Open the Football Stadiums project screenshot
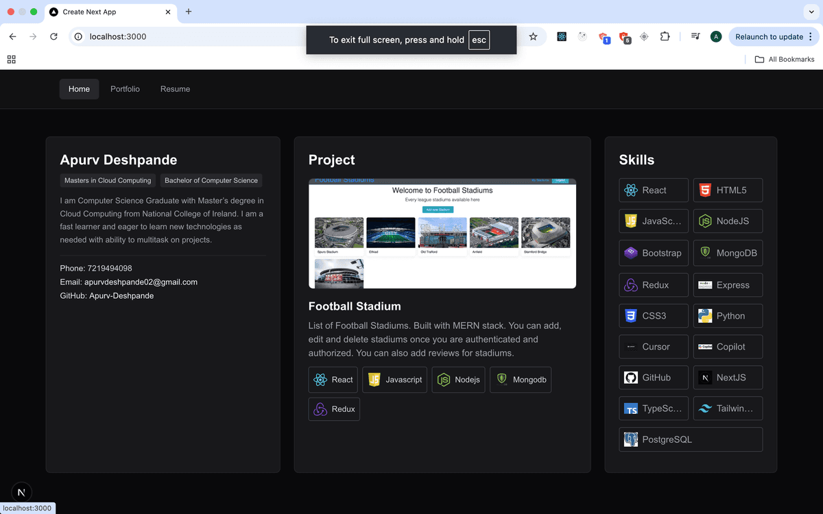Screen dimensions: 823x514 tap(442, 234)
